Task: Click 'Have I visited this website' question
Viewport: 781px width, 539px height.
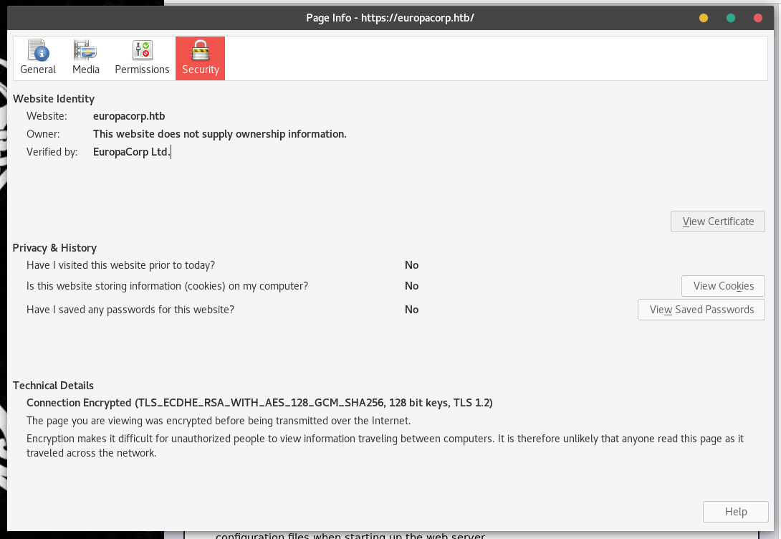Action: (120, 265)
